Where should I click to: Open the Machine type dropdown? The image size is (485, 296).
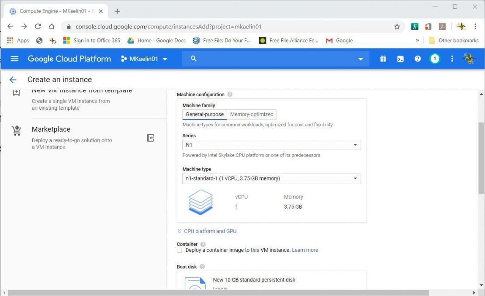click(271, 178)
